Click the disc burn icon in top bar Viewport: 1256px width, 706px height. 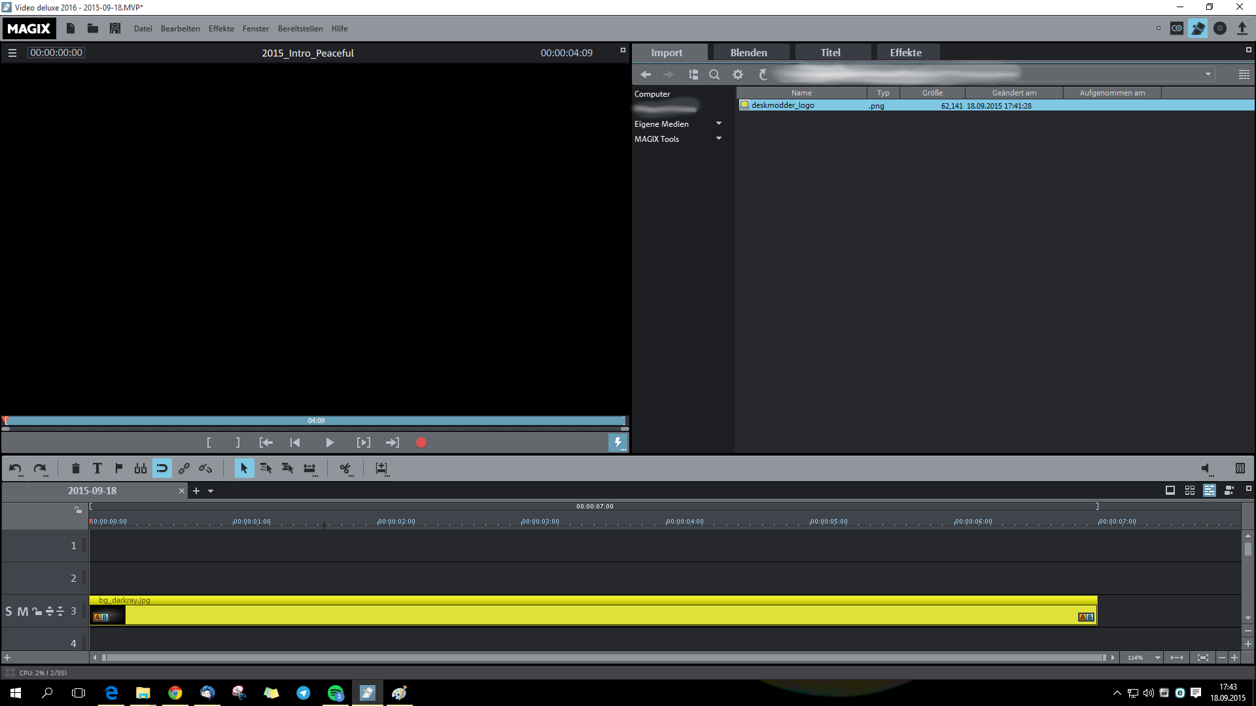pyautogui.click(x=1220, y=28)
